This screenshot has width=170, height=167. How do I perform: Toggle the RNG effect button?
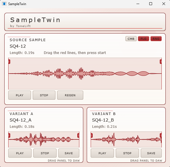(156, 39)
